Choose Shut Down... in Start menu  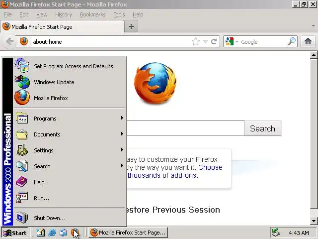70,218
